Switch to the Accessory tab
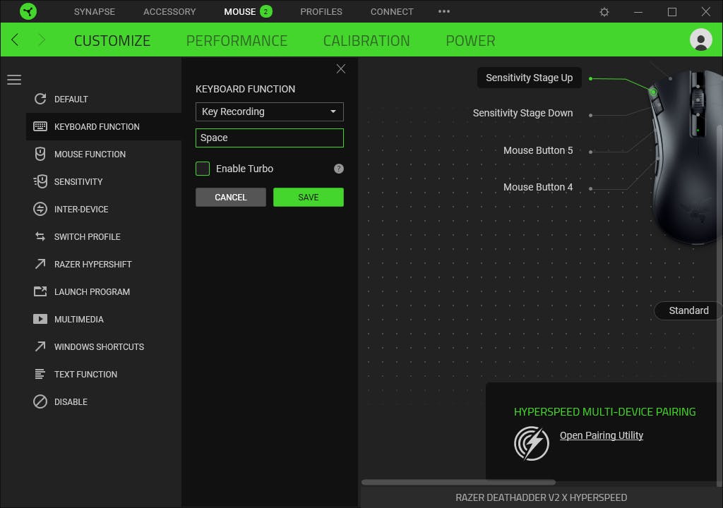This screenshot has width=723, height=508. [x=169, y=11]
